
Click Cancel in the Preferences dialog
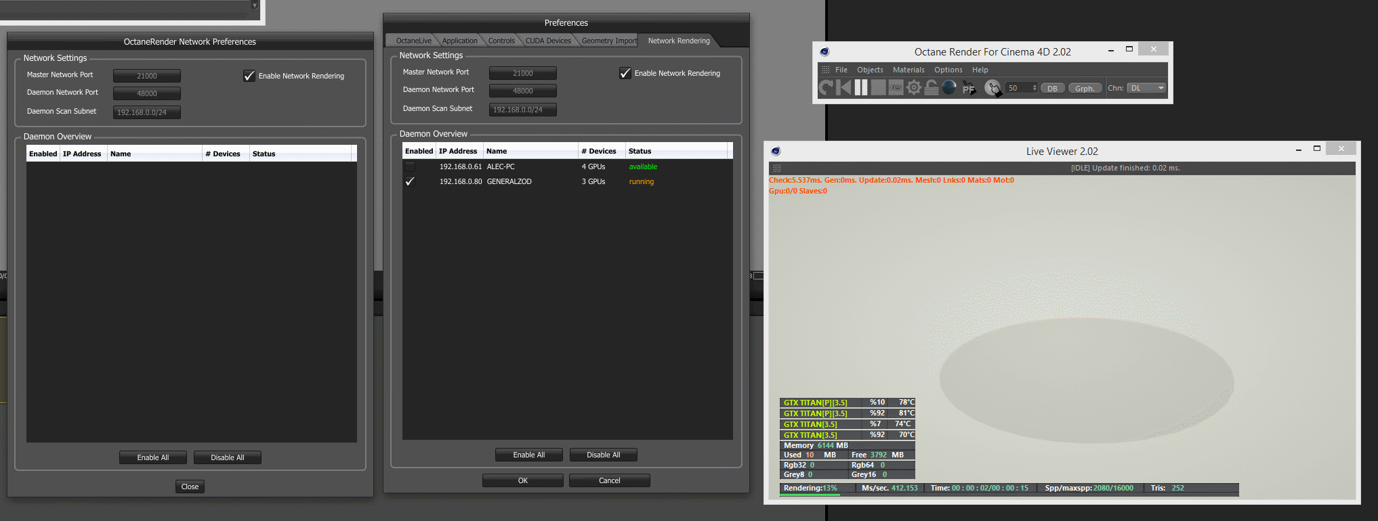pyautogui.click(x=610, y=480)
